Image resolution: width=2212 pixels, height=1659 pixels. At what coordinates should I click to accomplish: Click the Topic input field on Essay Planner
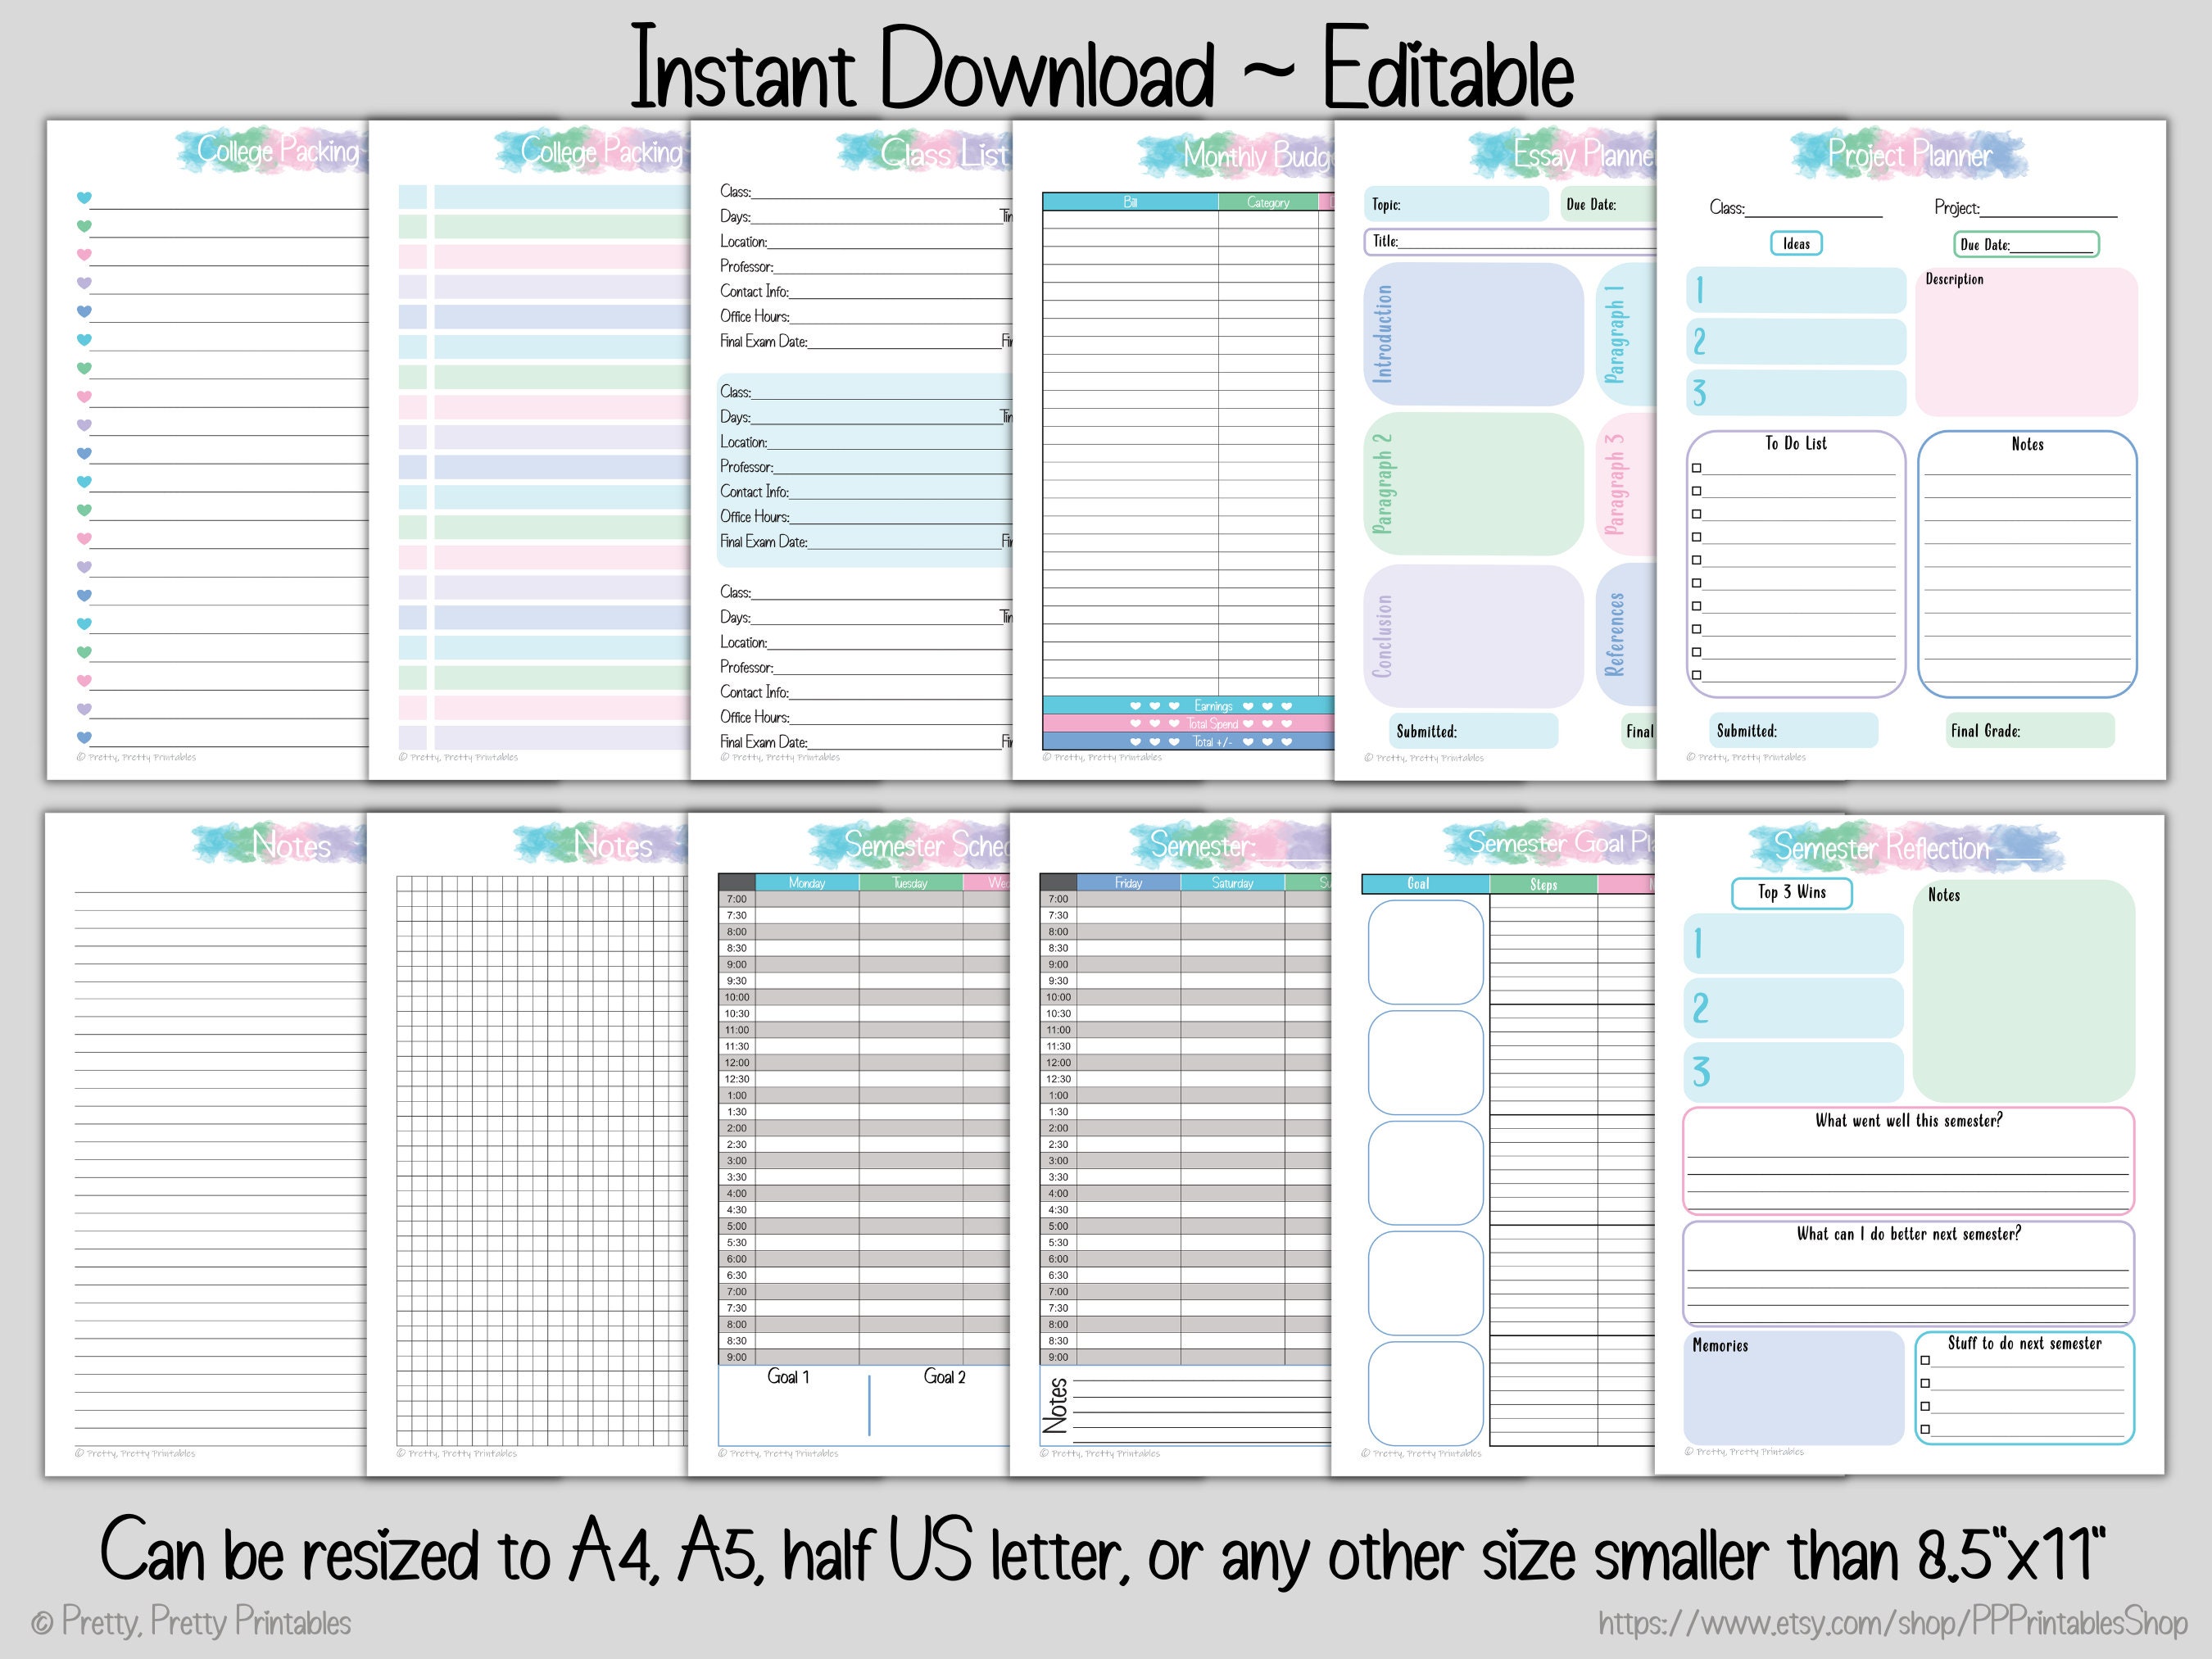tap(1455, 205)
